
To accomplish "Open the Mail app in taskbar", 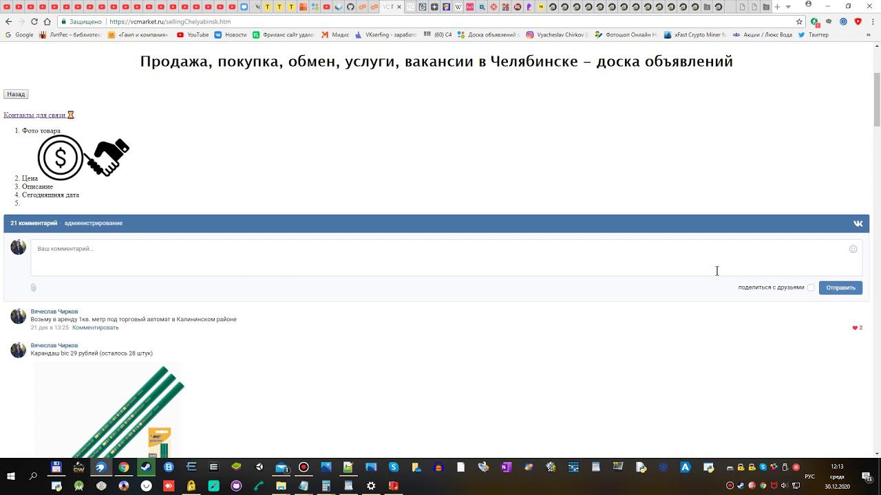I will pyautogui.click(x=281, y=467).
